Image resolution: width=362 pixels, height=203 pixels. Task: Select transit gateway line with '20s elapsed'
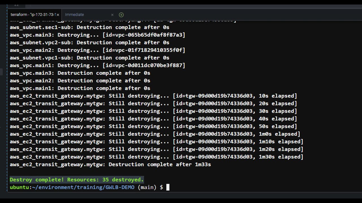pyautogui.click(x=154, y=103)
